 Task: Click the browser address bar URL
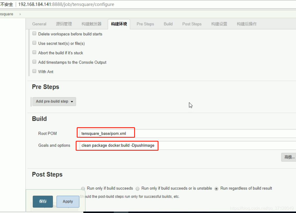tap(66, 4)
